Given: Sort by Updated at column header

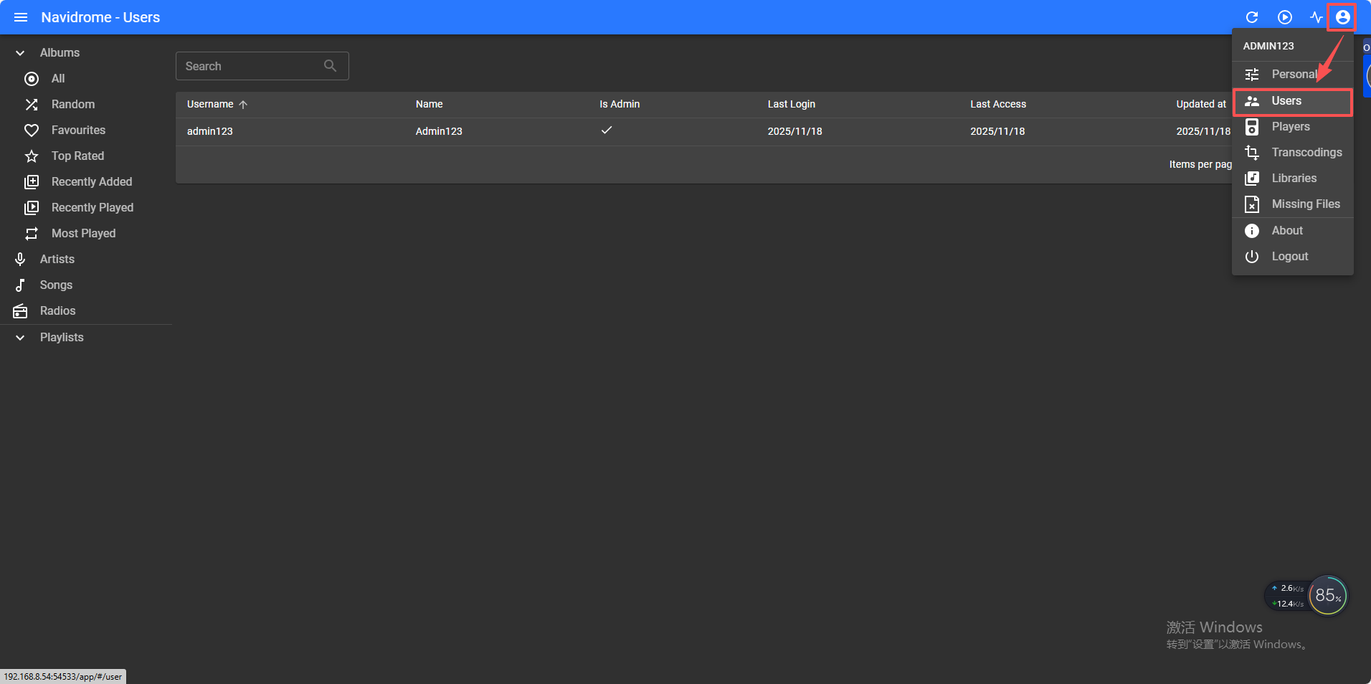Looking at the screenshot, I should pyautogui.click(x=1201, y=105).
